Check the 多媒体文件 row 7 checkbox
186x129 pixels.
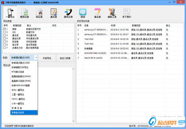point(4,47)
